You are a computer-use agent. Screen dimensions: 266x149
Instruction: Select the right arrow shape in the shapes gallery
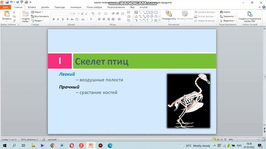click(148, 17)
